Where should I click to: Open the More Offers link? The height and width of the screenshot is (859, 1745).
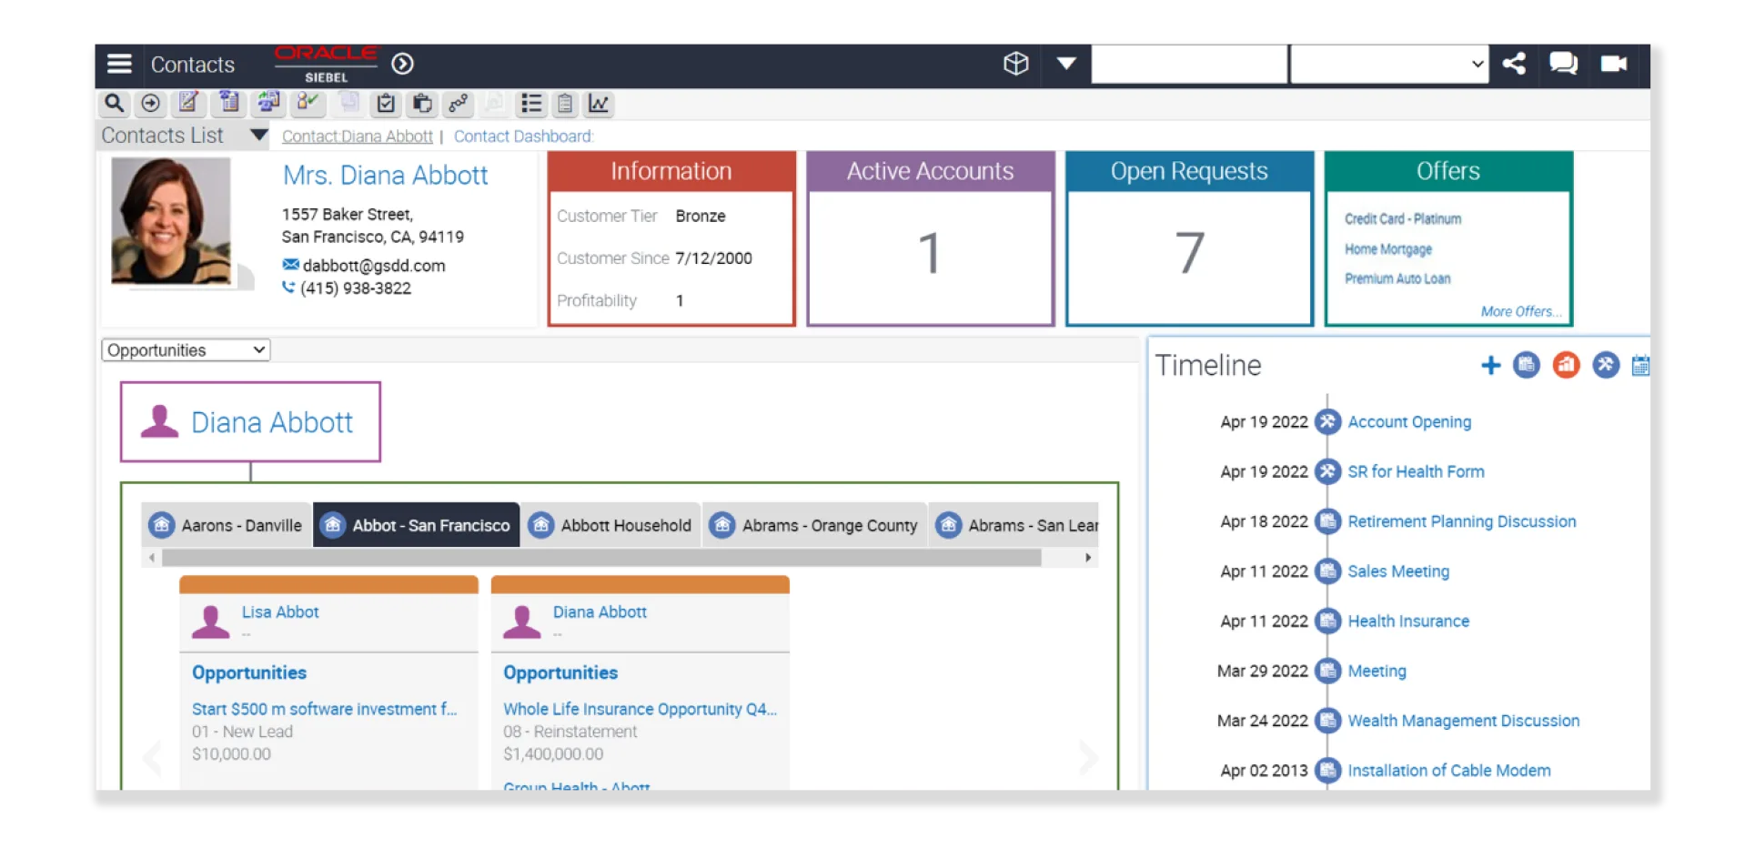tap(1520, 311)
